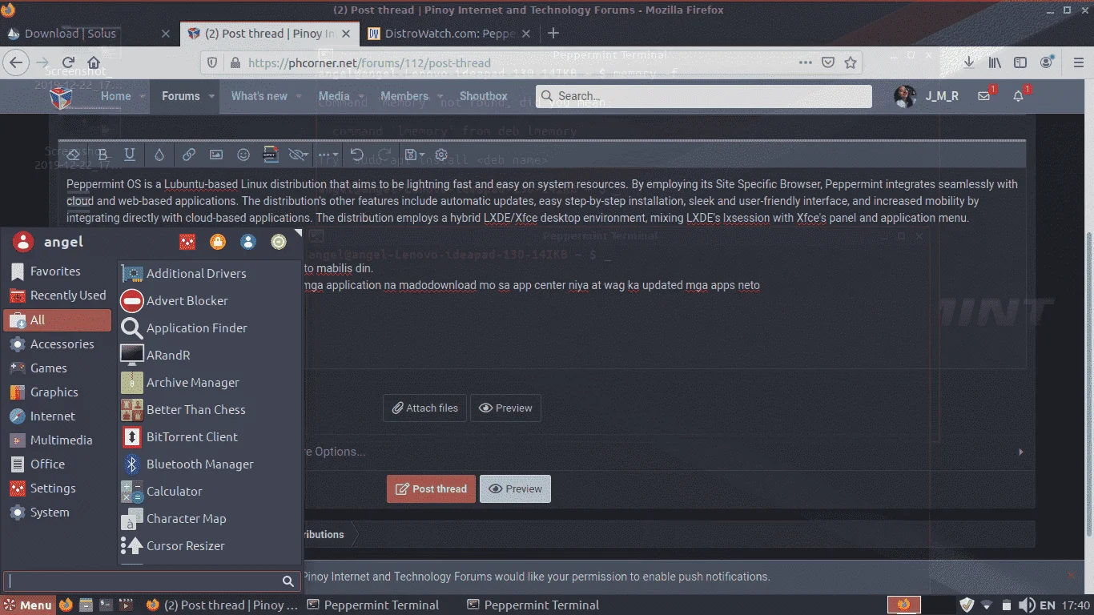This screenshot has height=615, width=1094.
Task: Select the All category
Action: click(58, 320)
